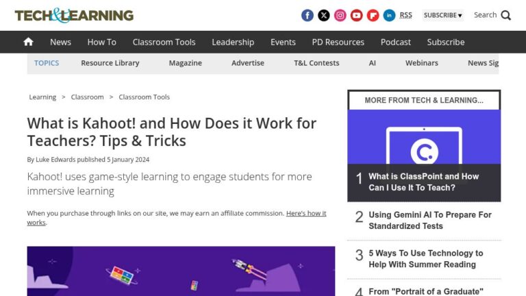Open the Events menu item
Screen dimensions: 526x296
283,42
